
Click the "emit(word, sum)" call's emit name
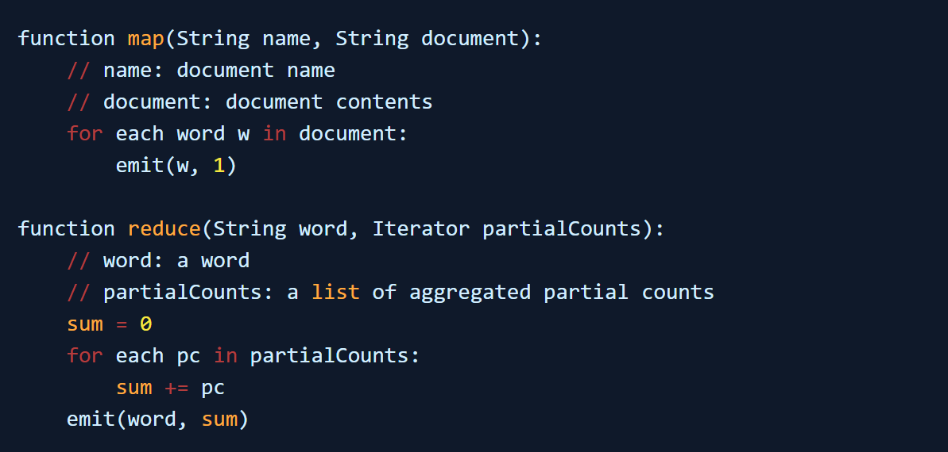pyautogui.click(x=91, y=419)
